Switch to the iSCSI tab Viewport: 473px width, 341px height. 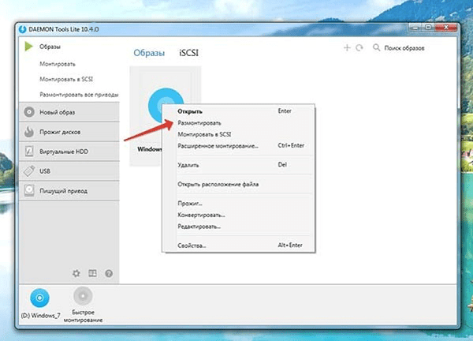[x=189, y=53]
